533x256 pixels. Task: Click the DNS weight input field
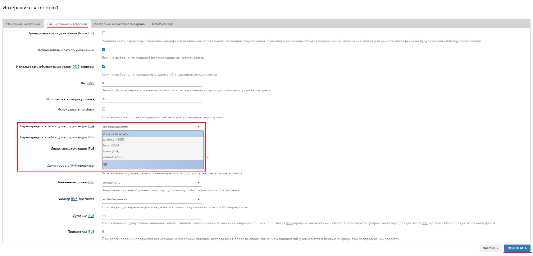152,83
